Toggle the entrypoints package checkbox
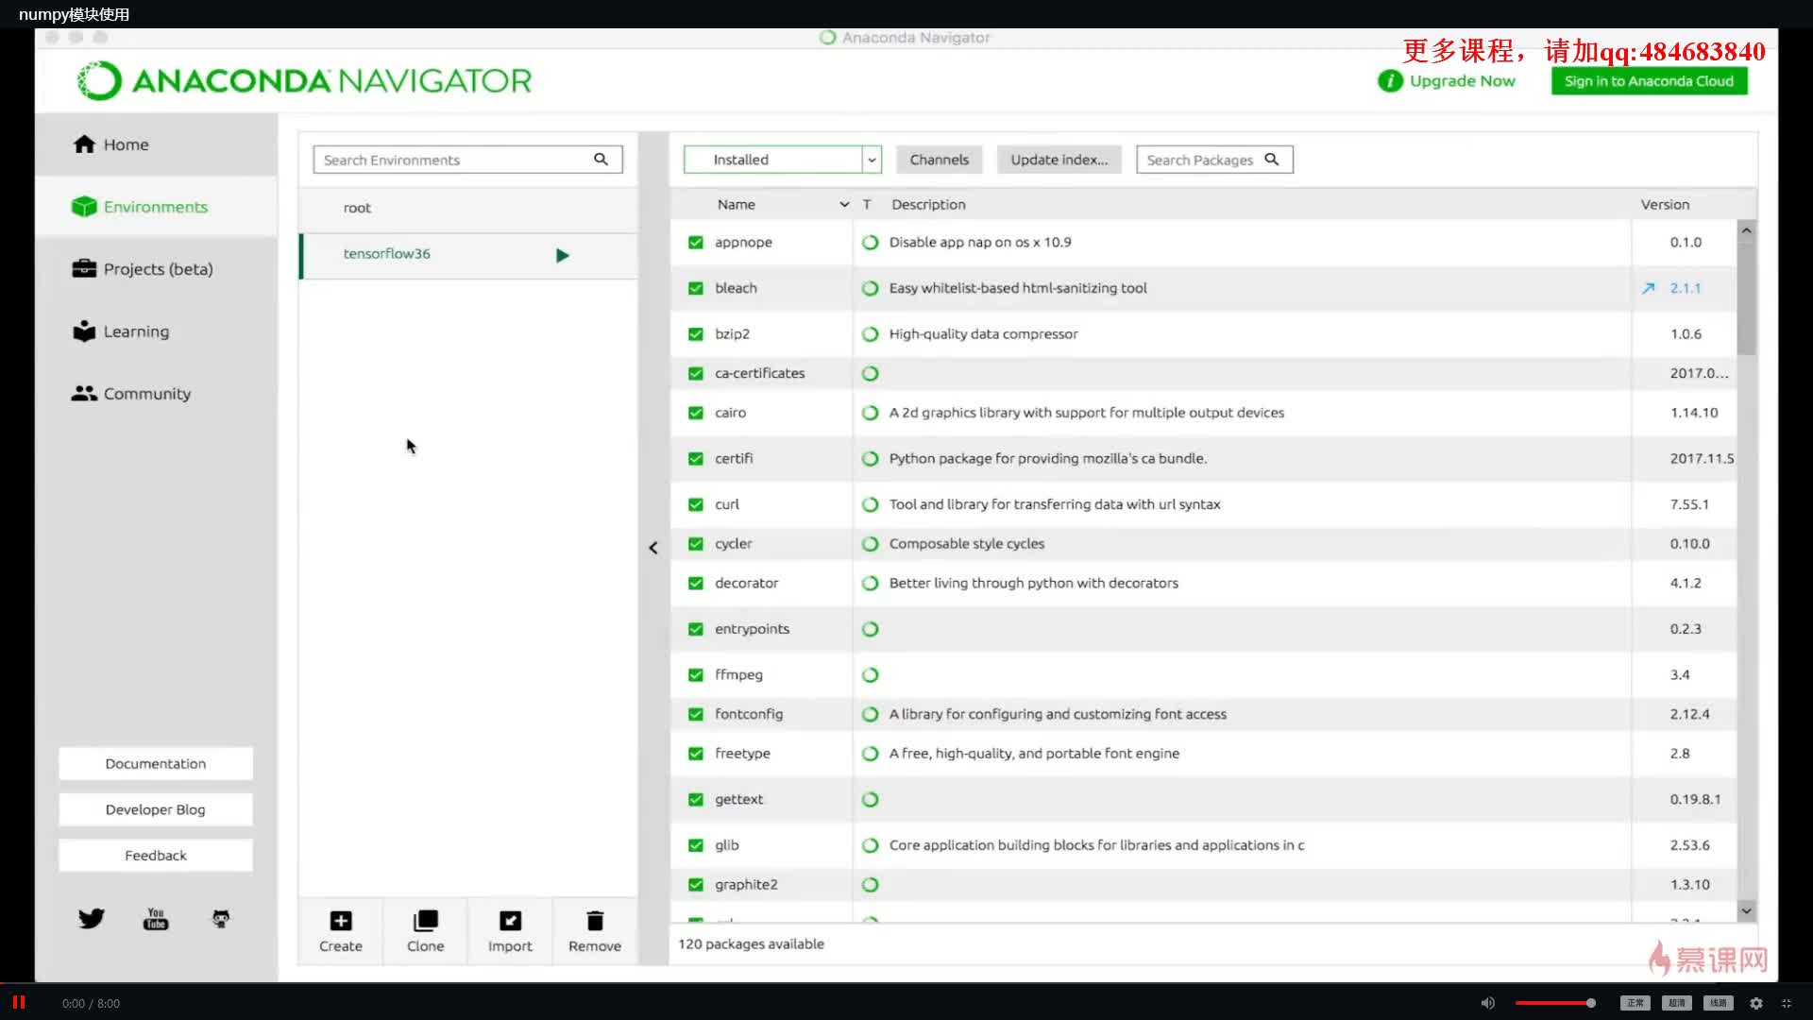Viewport: 1813px width, 1020px height. (x=696, y=629)
